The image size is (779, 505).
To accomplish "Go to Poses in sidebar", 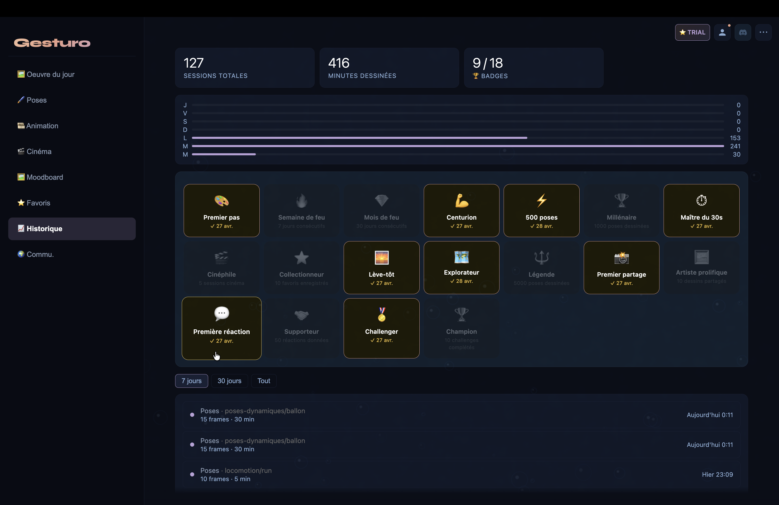I will 72,100.
